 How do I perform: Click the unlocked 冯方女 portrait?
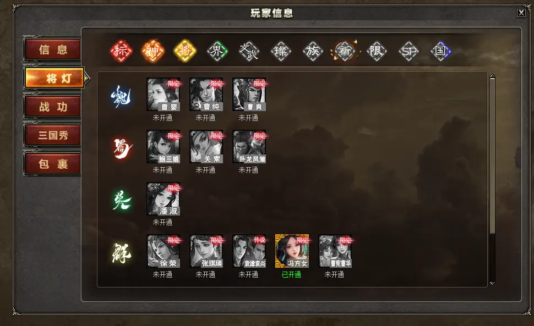tap(292, 251)
